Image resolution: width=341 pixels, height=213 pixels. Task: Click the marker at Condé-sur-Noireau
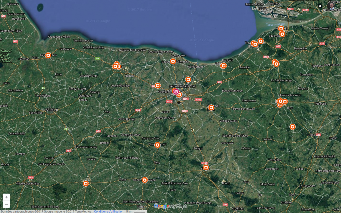(x=145, y=180)
